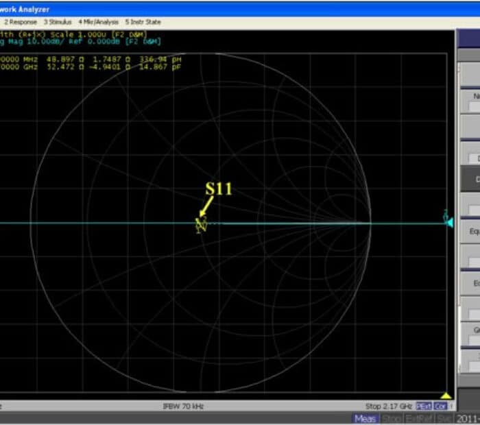Open the 5 Instr State menu
Viewport: 480px width, 425px height.
click(143, 22)
